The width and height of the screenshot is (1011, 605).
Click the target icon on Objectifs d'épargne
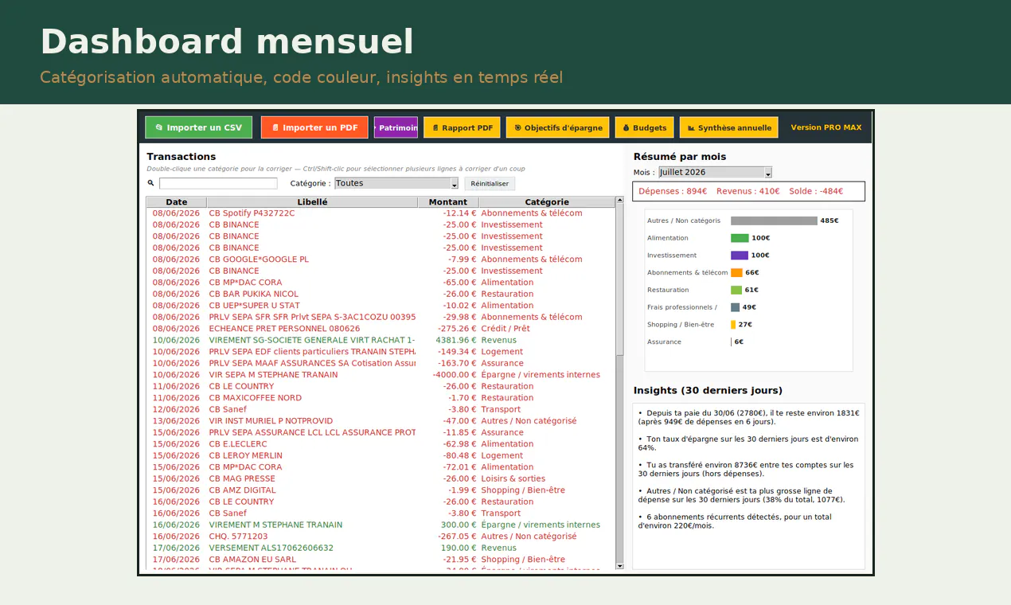[518, 127]
